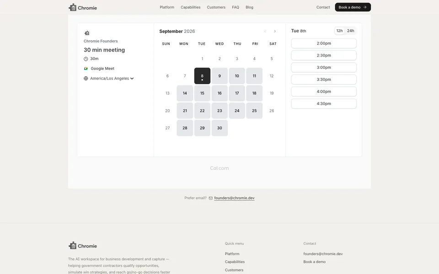Click founders@chromie.dev link under calendar
This screenshot has height=274, width=439.
point(234,198)
